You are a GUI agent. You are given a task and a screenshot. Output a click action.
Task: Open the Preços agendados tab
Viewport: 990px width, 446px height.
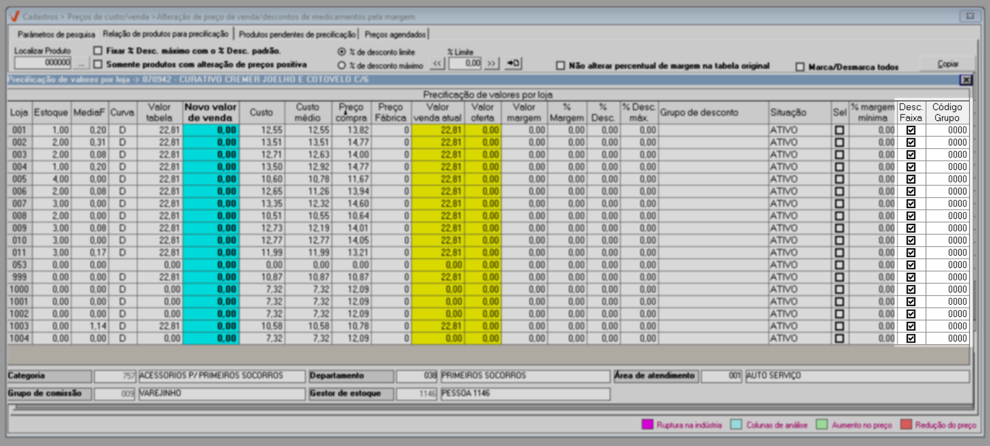pos(395,34)
